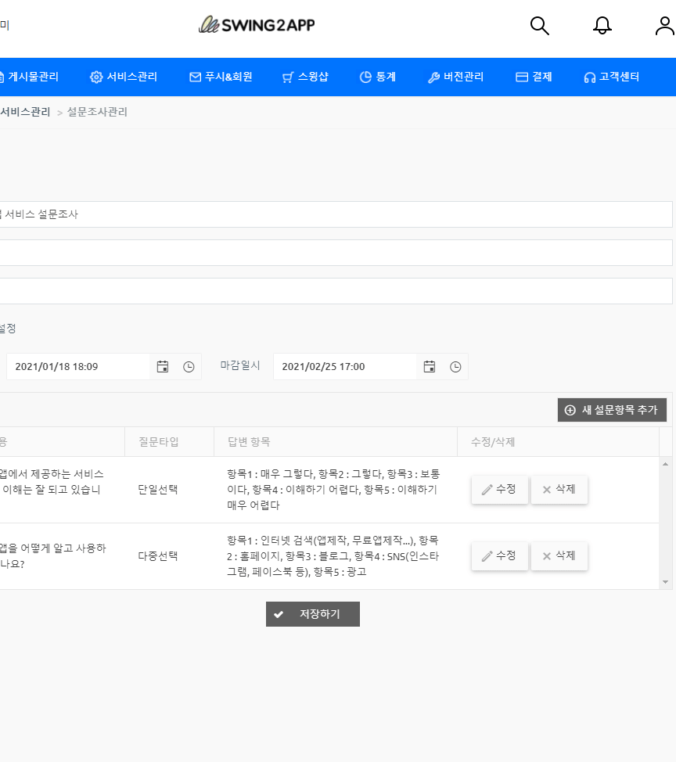Open the 버전관리 menu
The height and width of the screenshot is (762, 676).
click(x=455, y=77)
